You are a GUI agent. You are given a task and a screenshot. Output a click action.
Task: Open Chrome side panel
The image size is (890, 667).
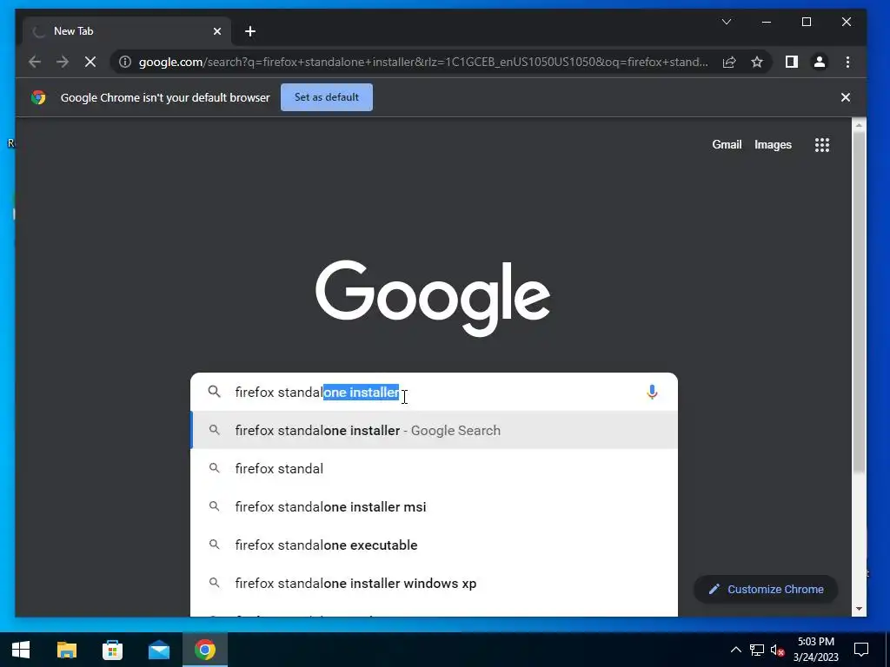pos(791,62)
